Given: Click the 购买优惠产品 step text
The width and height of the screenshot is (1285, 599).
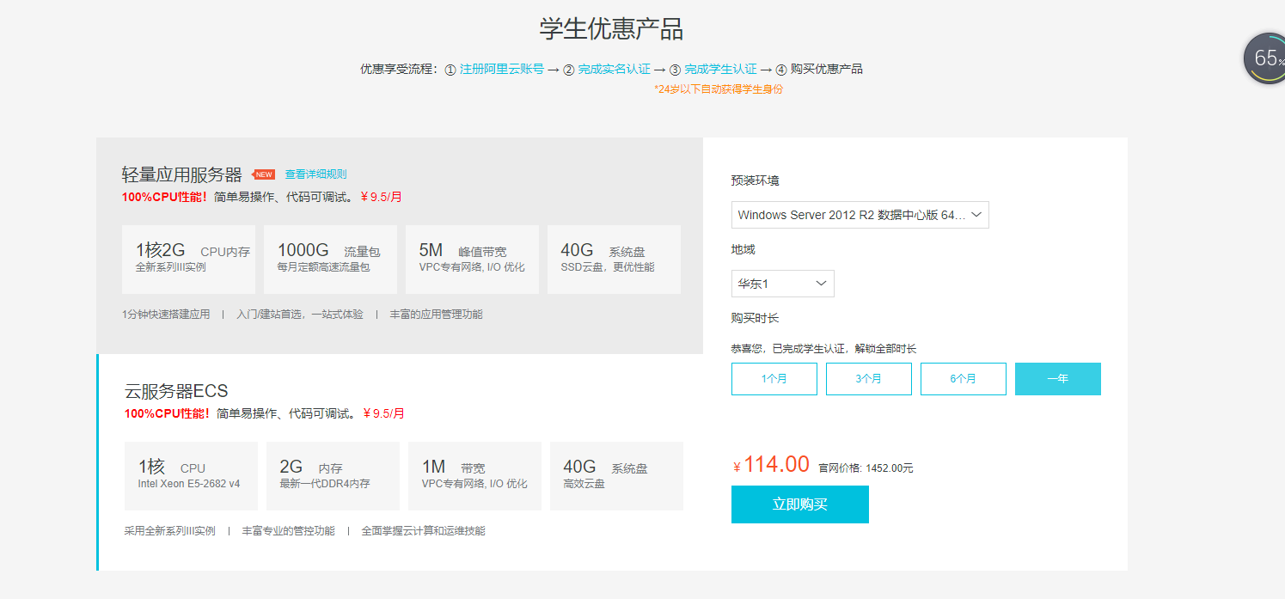Looking at the screenshot, I should 826,69.
